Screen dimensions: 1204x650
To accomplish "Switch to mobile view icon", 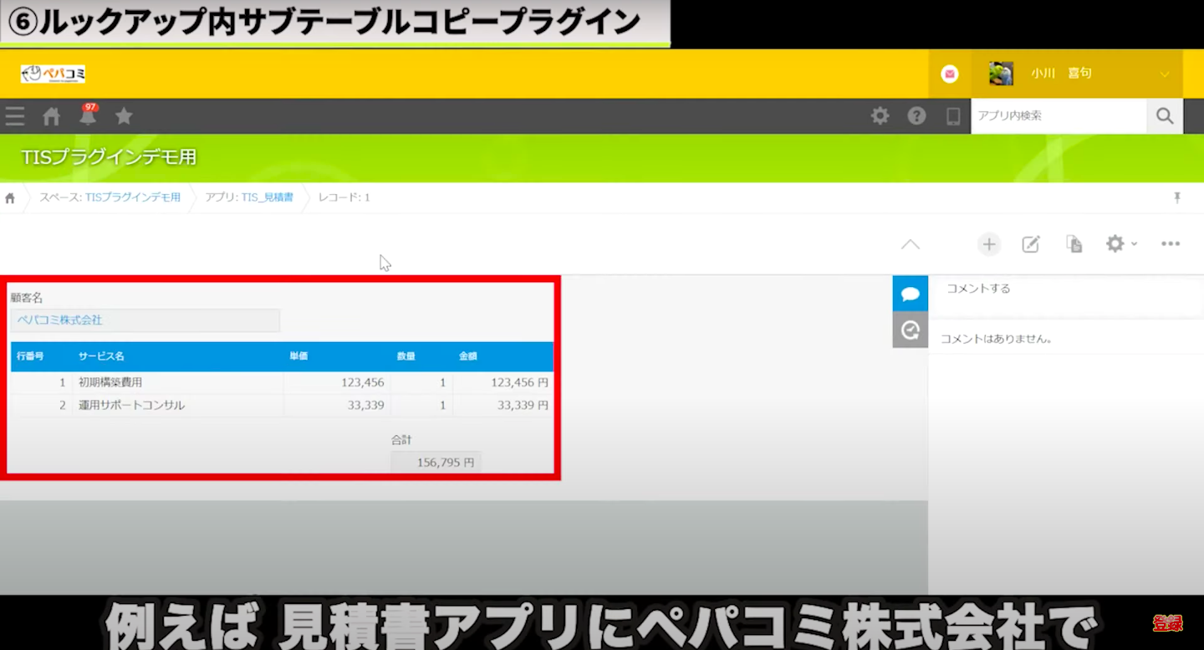I will pyautogui.click(x=953, y=116).
